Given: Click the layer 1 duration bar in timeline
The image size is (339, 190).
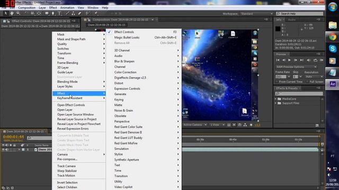Looking at the screenshot, I should (x=250, y=149).
